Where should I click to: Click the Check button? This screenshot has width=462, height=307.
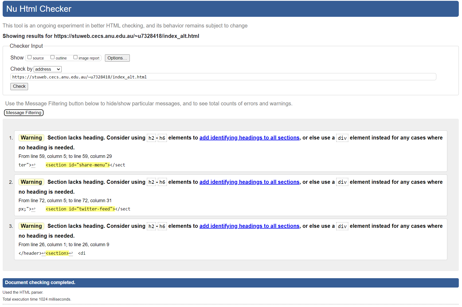point(19,86)
